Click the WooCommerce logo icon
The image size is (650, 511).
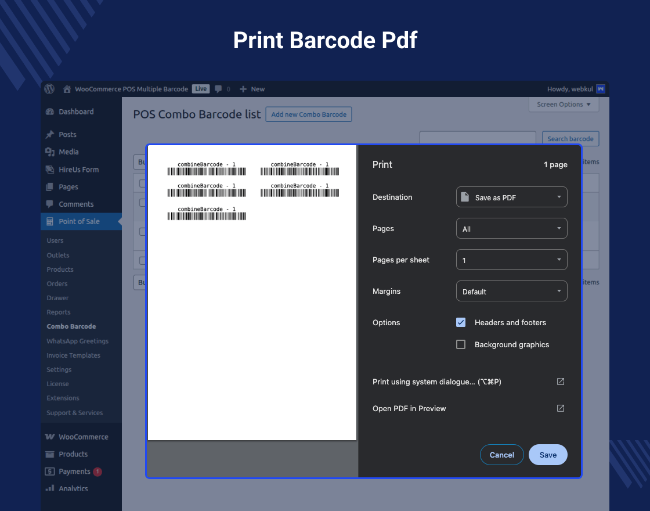[x=50, y=437]
